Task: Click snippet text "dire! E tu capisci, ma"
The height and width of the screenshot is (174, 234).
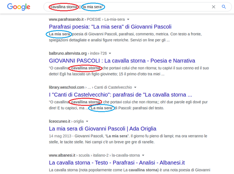Action: tap(67, 108)
